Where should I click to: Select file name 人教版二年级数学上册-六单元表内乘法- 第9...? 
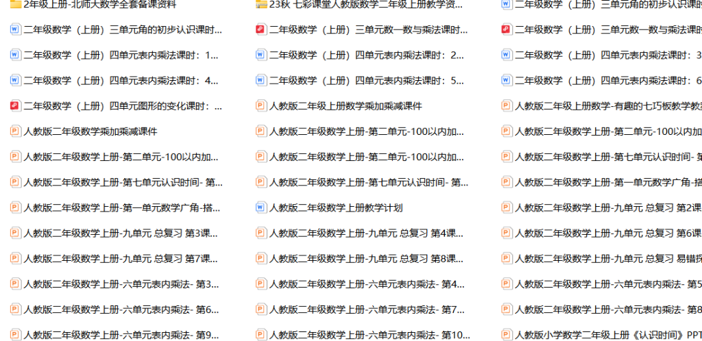(x=121, y=335)
